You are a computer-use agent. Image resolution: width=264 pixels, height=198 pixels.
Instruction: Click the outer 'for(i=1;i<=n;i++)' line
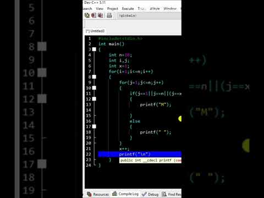pyautogui.click(x=131, y=71)
